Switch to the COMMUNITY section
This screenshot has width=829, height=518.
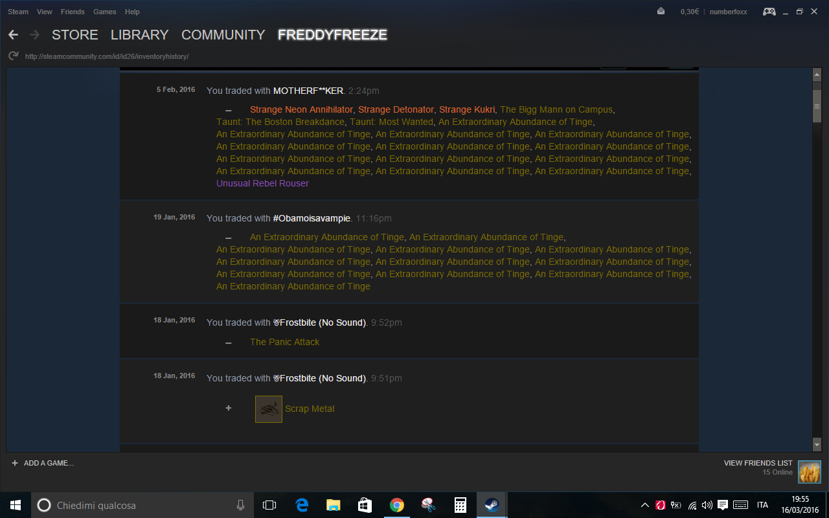click(x=223, y=35)
